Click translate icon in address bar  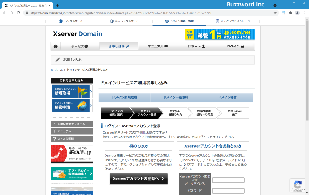coord(284,13)
